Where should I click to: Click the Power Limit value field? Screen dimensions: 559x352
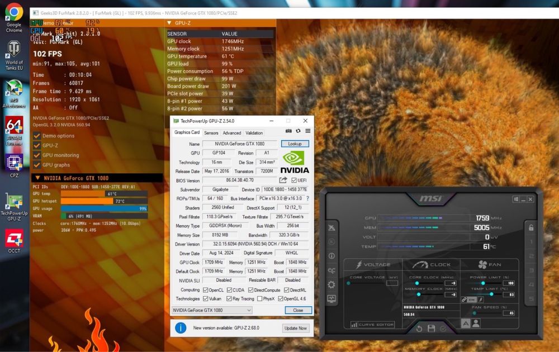point(509,283)
